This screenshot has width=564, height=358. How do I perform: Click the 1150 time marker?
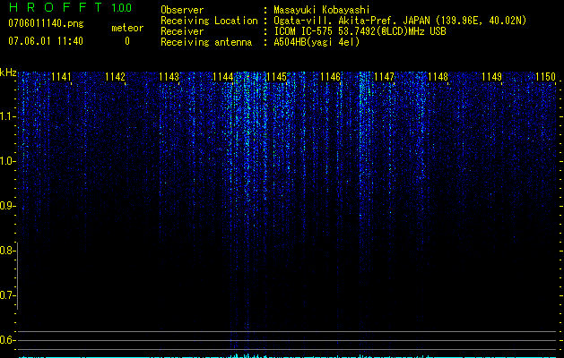(546, 77)
